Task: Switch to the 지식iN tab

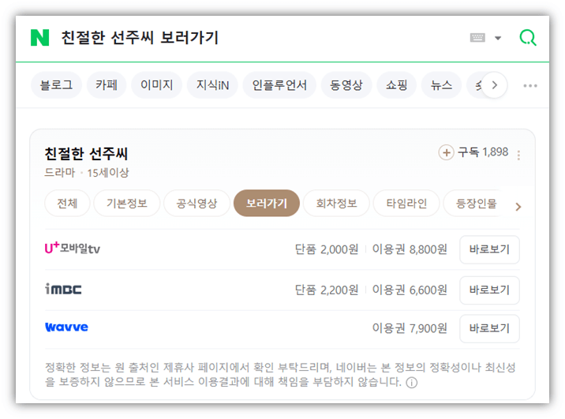Action: [x=212, y=85]
